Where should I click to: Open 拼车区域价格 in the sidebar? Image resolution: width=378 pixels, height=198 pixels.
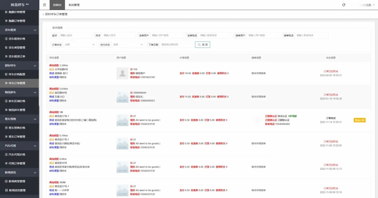click(17, 101)
